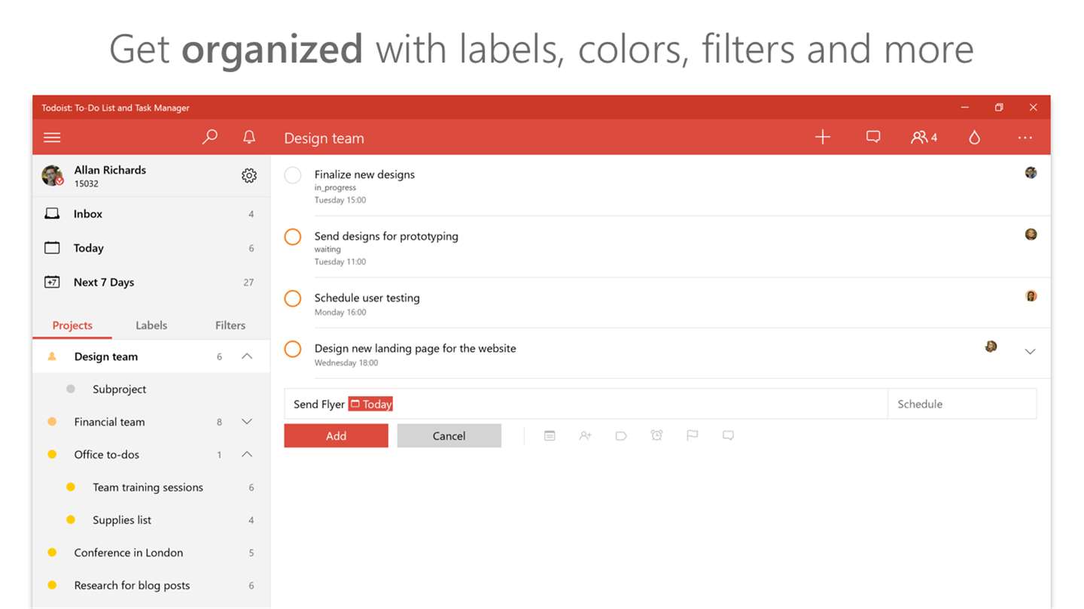This screenshot has height=609, width=1084.
Task: Open the notifications bell
Action: coord(249,137)
